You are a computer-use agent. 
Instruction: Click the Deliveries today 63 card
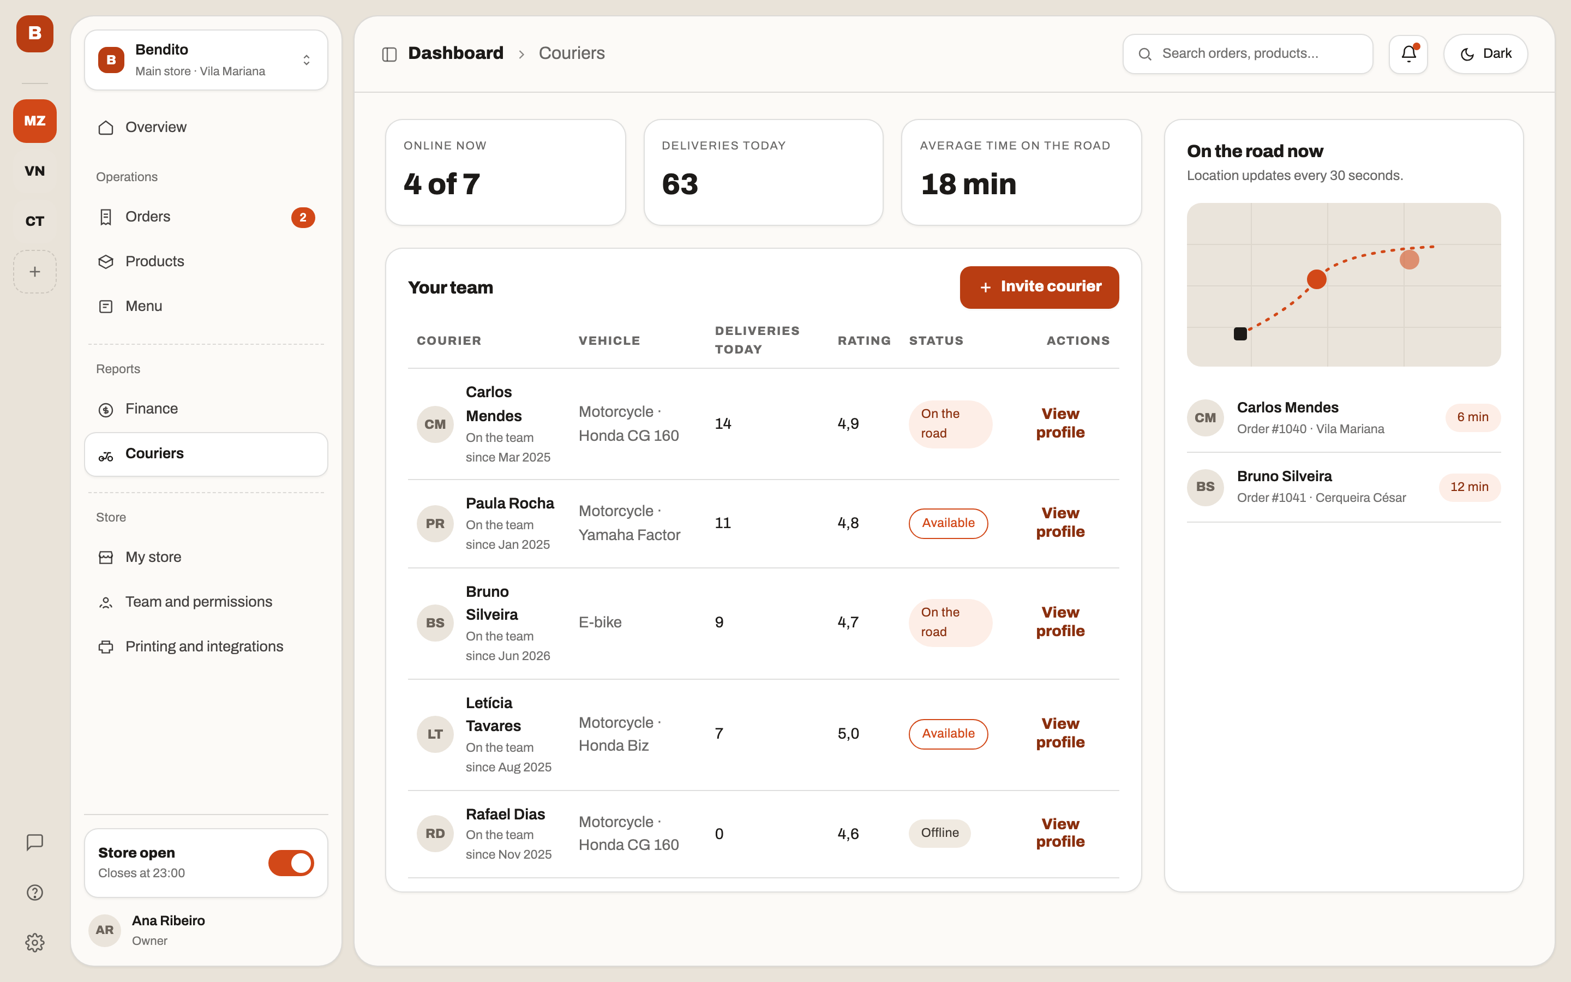[764, 172]
